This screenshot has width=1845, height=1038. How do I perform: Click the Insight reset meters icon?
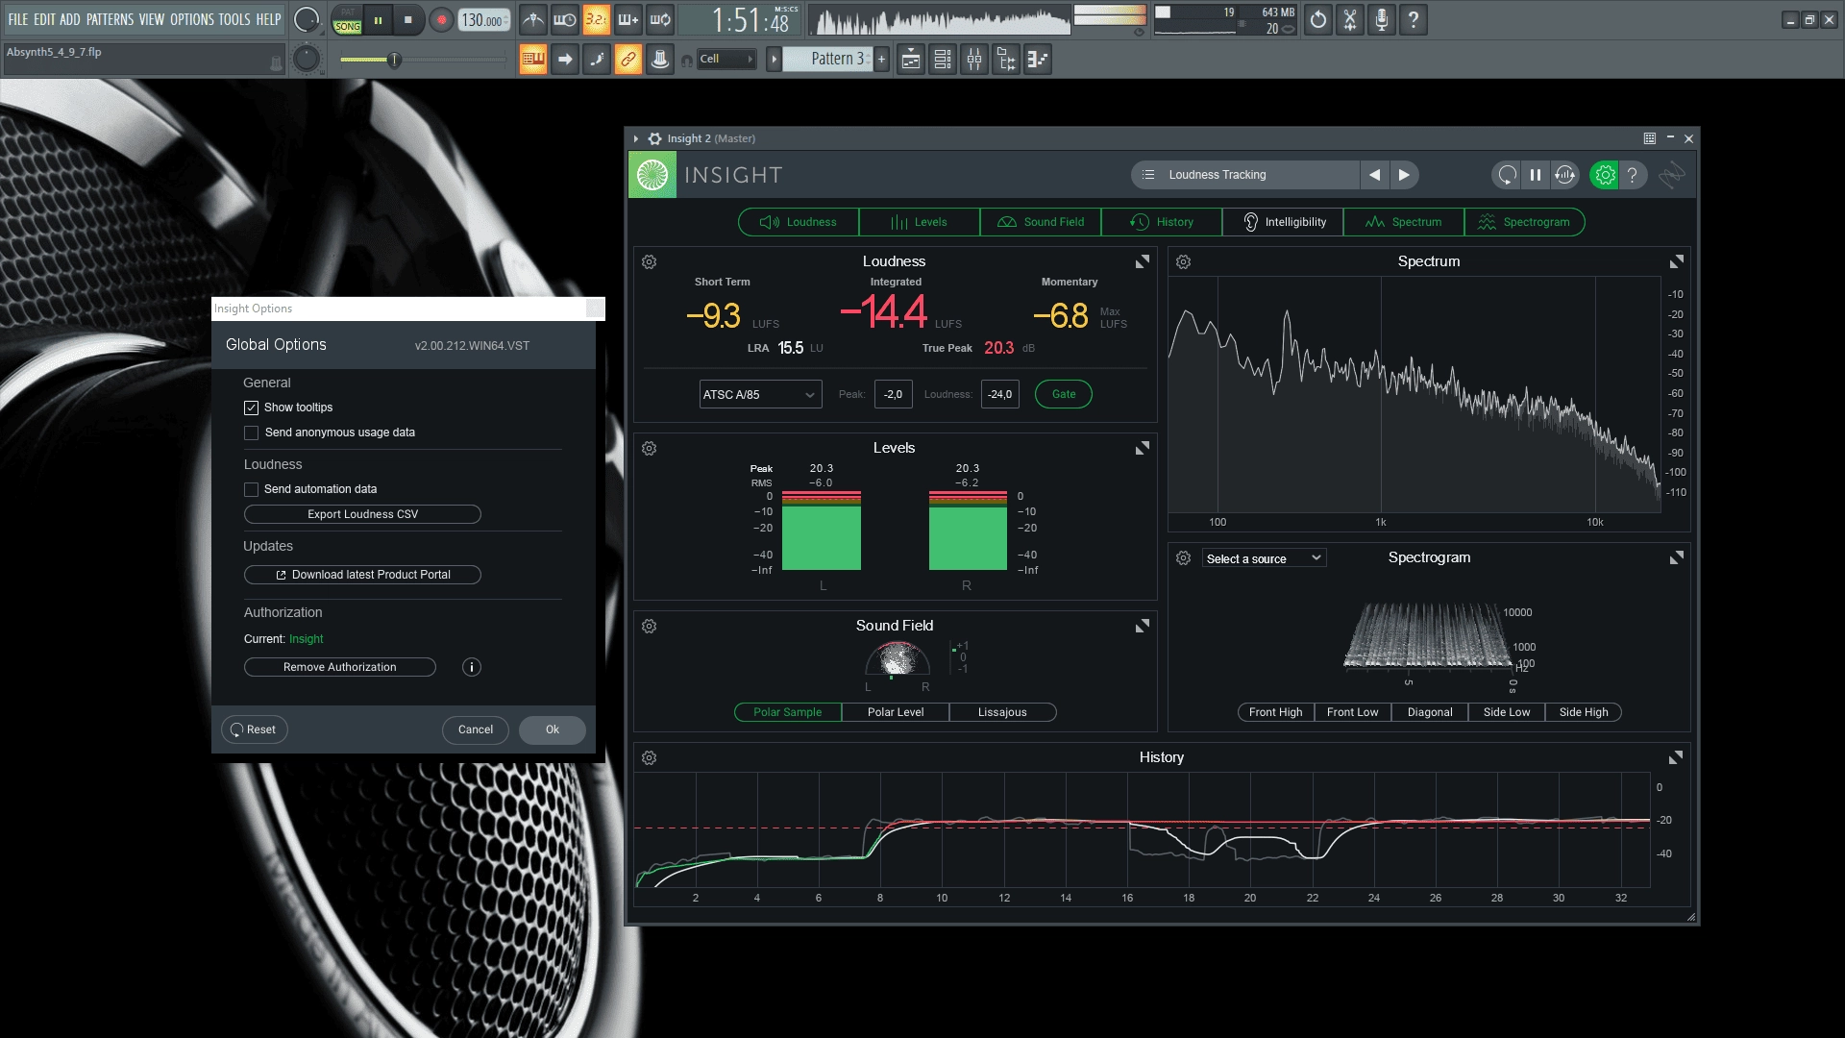(x=1507, y=175)
